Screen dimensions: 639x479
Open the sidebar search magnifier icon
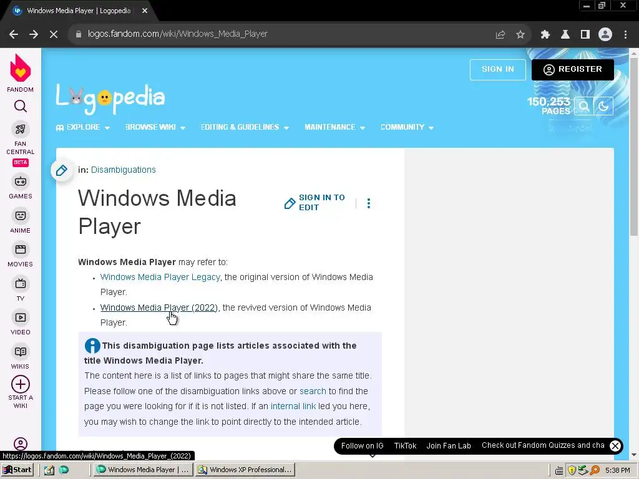pos(21,106)
